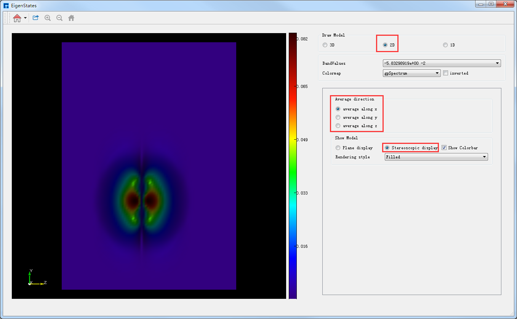This screenshot has width=517, height=319.
Task: Enable the inverted colormap checkbox
Action: 445,73
